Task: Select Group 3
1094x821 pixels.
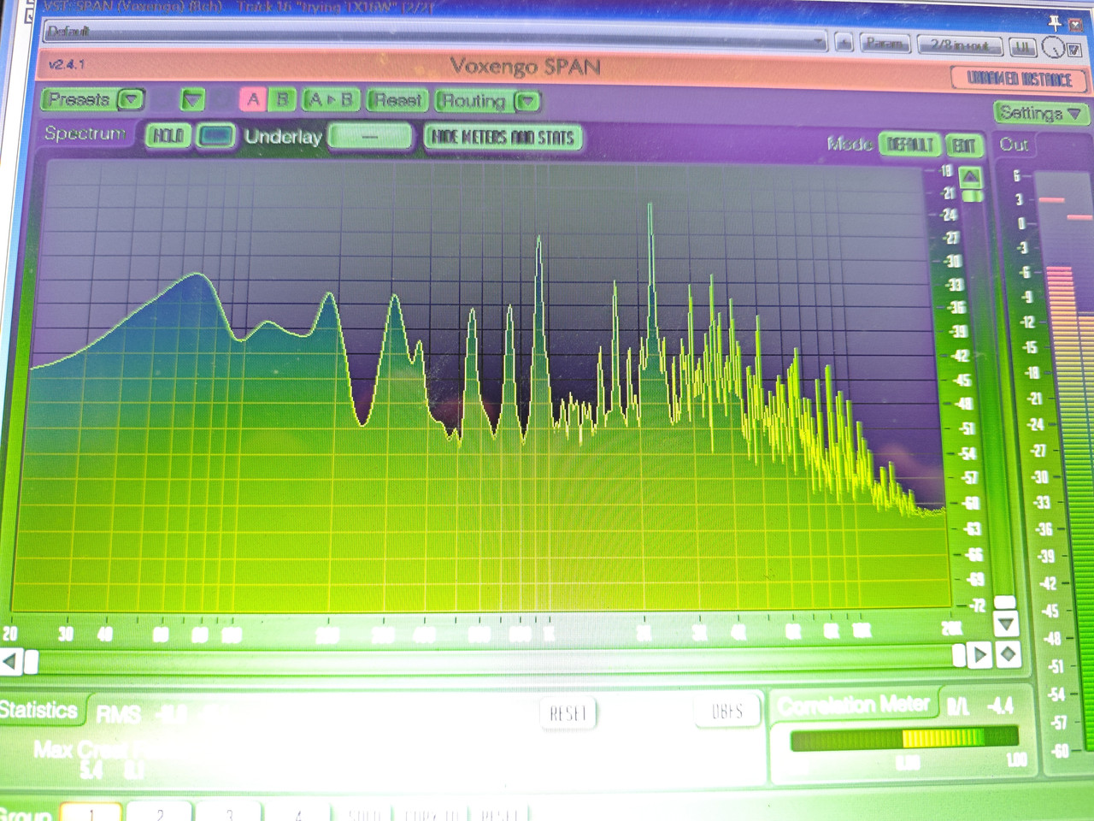Action: pyautogui.click(x=229, y=813)
